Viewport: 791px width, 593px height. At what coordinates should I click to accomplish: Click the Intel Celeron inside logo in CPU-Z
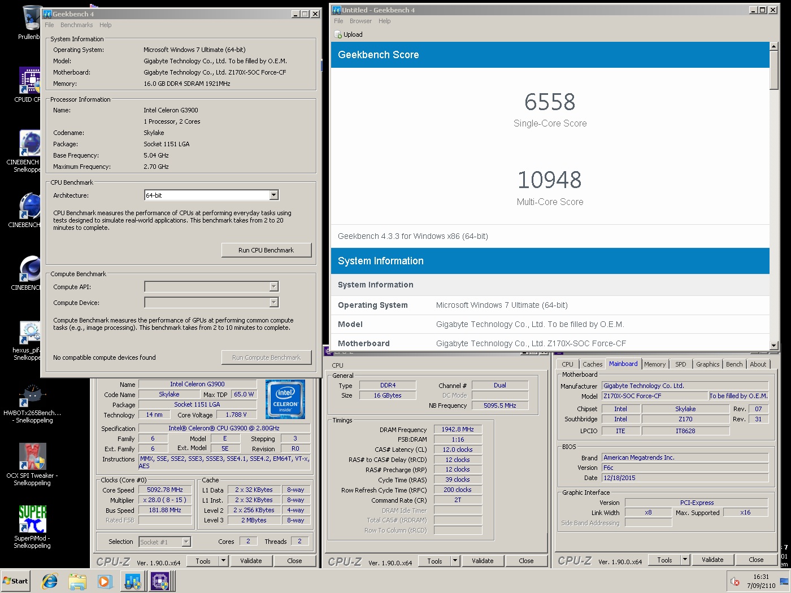coord(285,399)
